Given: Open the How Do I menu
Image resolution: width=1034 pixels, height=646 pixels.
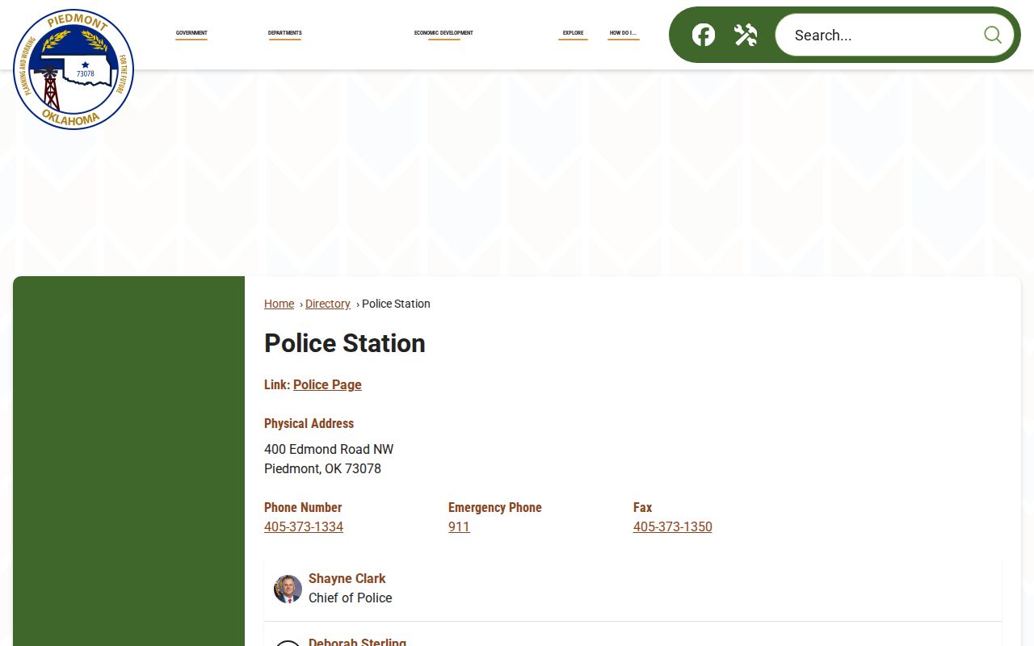Looking at the screenshot, I should coord(623,34).
